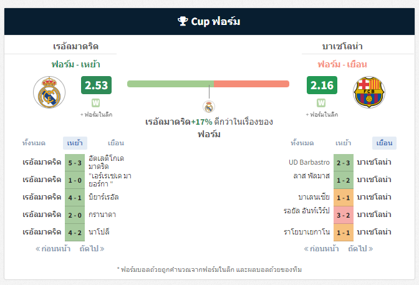Select the 'ทั้งหมด' tab for Barcelona
This screenshot has height=285, width=419.
click(302, 143)
